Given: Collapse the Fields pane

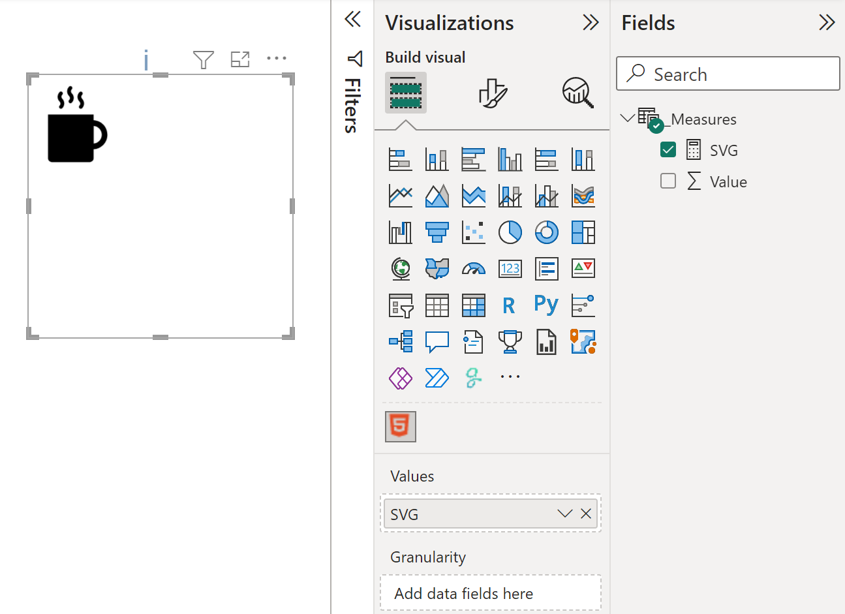Looking at the screenshot, I should click(826, 22).
